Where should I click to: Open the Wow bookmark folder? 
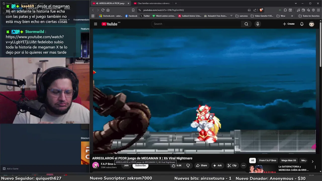281,16
